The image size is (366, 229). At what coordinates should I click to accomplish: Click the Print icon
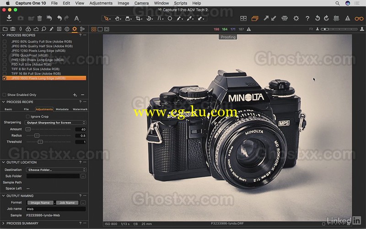click(x=285, y=18)
